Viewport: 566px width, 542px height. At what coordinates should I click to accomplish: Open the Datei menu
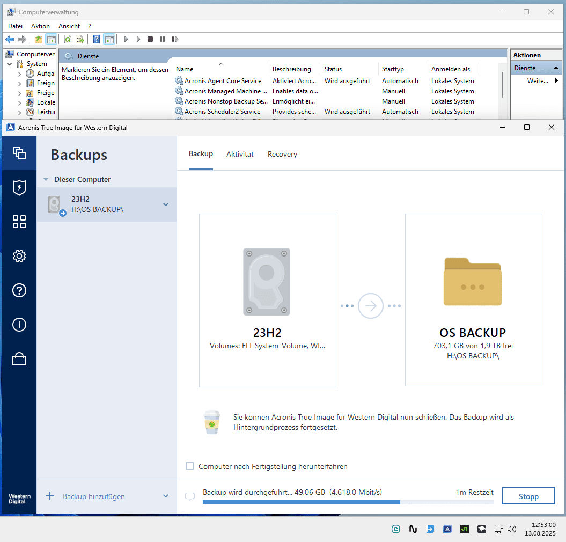coord(15,26)
